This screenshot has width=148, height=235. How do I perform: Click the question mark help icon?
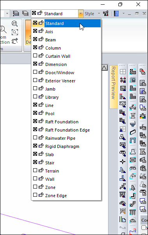click(x=116, y=14)
